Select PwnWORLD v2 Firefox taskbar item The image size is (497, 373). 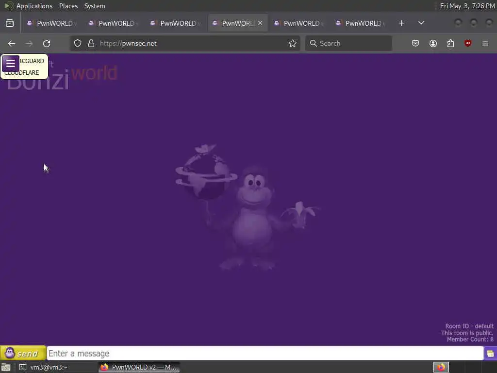pyautogui.click(x=139, y=367)
